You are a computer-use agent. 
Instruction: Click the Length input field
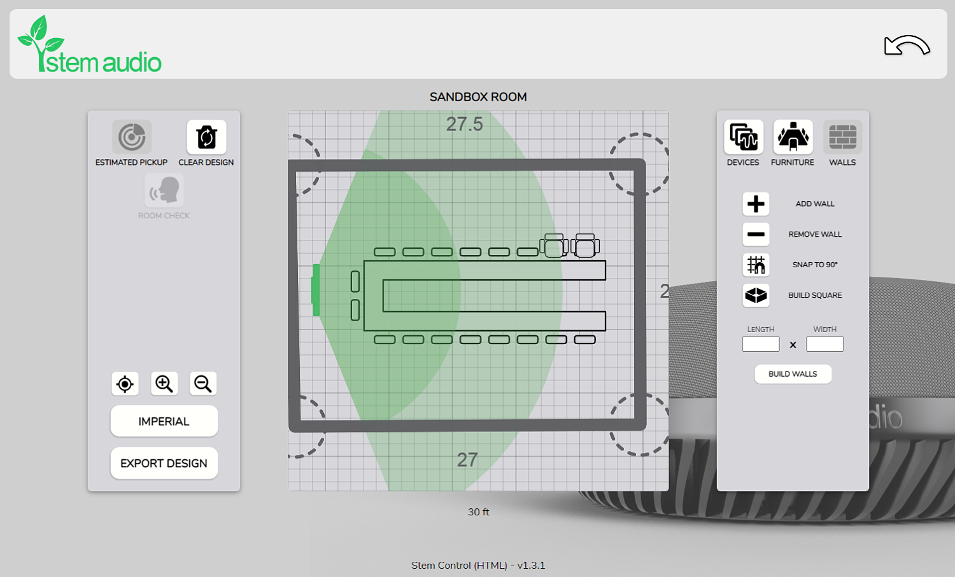(760, 344)
